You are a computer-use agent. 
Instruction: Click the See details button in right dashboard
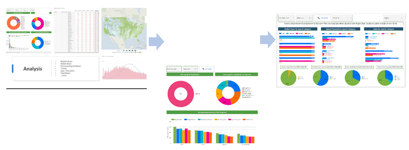coord(322,18)
